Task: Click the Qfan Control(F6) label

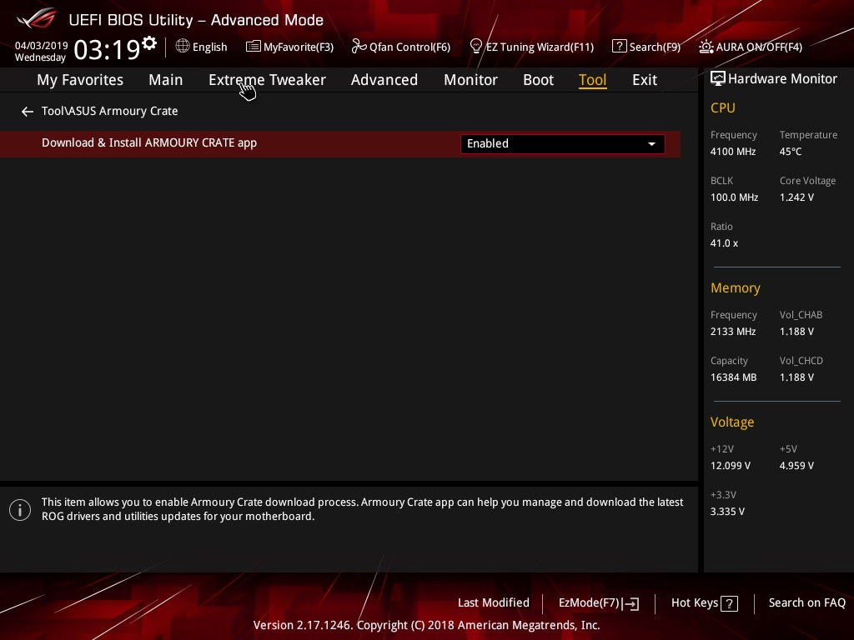Action: pos(409,47)
